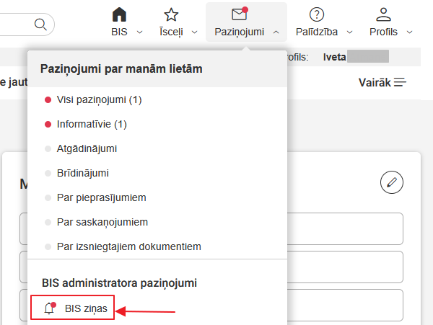Click the search magnifier icon
The image size is (433, 325).
40,25
